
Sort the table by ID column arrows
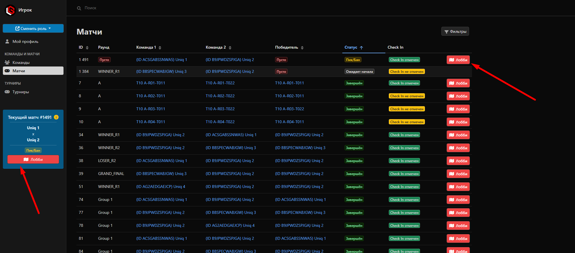pyautogui.click(x=87, y=48)
